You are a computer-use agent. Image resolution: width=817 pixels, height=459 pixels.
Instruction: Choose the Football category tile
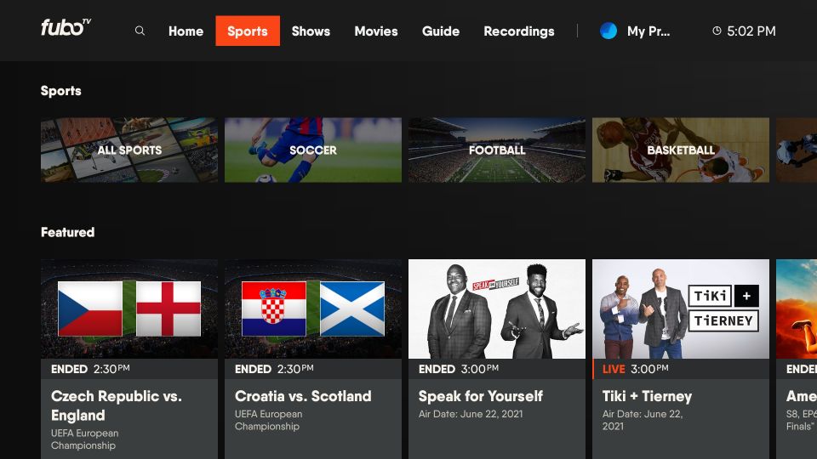pyautogui.click(x=497, y=150)
